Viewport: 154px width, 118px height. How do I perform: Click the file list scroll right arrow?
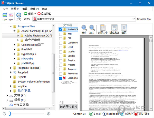pyautogui.click(x=76, y=102)
